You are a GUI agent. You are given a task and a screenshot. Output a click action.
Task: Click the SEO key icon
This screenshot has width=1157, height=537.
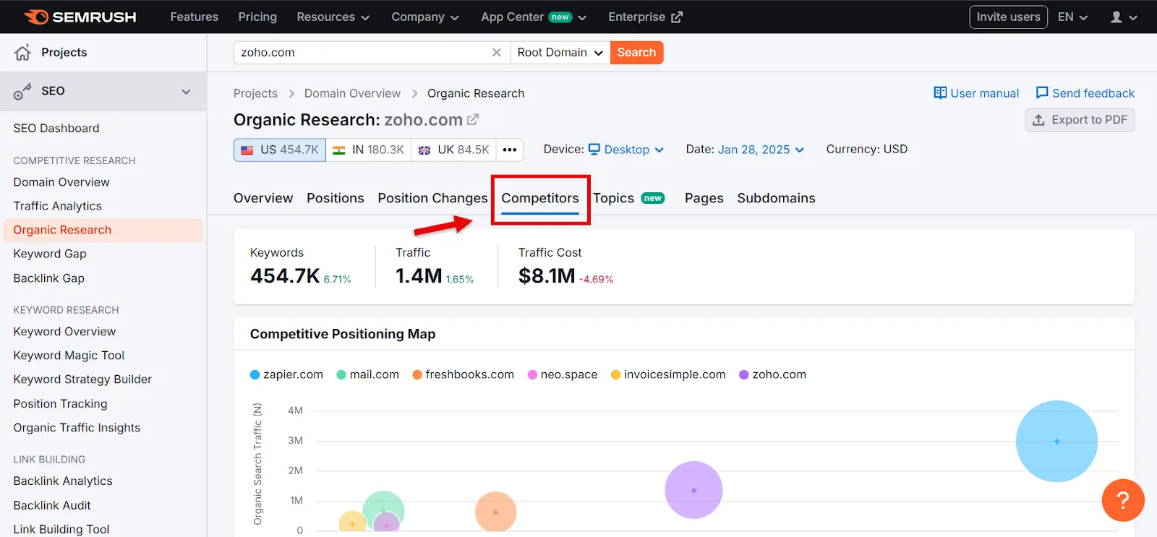pyautogui.click(x=22, y=91)
